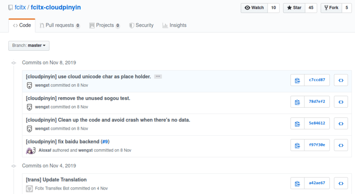Copy full SHA for commit 78d7ef2
Screen dimensions: 355x194
coord(297,102)
